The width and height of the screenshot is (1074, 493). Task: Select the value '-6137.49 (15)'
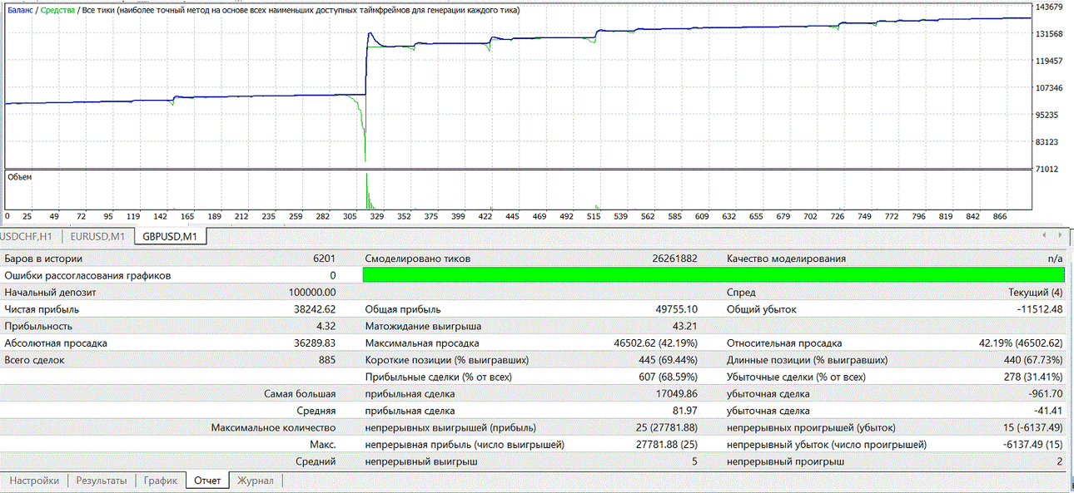point(1032,444)
